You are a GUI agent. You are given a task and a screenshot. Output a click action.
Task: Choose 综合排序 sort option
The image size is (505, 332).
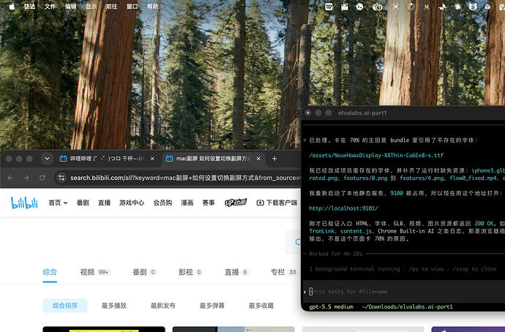pyautogui.click(x=65, y=306)
